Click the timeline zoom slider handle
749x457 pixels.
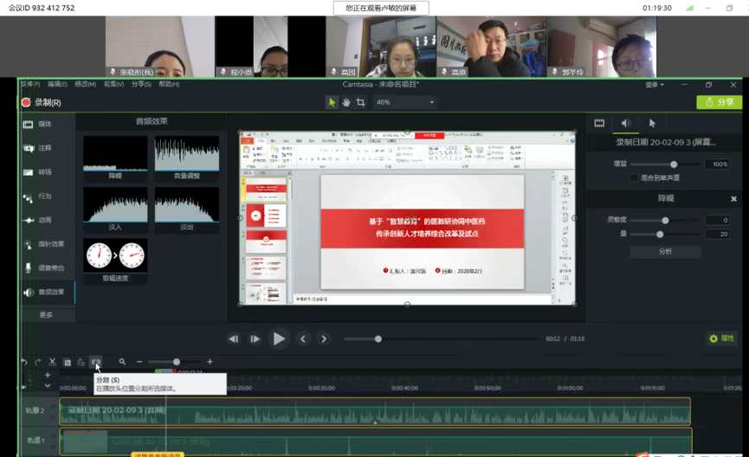pos(177,362)
